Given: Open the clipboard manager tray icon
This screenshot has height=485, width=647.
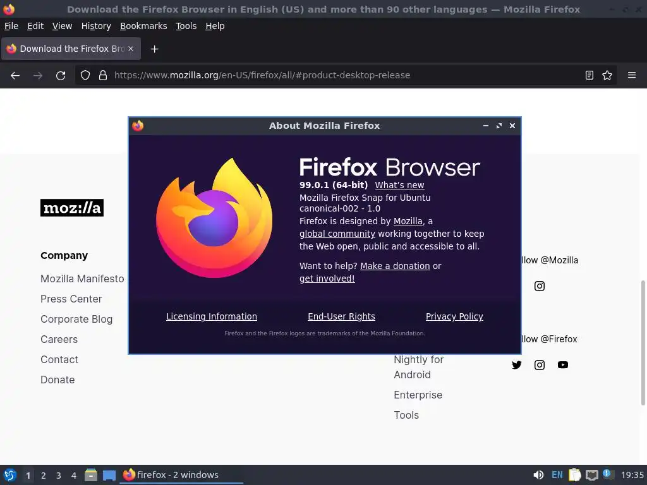Looking at the screenshot, I should pos(575,475).
